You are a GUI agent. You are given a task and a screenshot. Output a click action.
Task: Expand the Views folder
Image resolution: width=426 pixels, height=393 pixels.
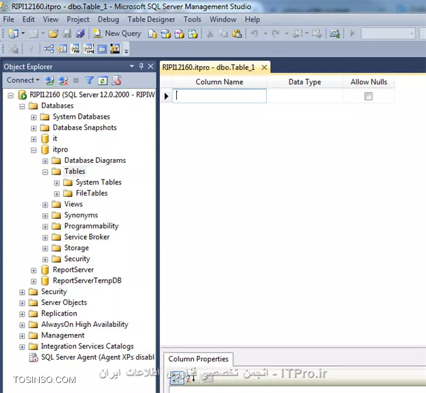(45, 205)
